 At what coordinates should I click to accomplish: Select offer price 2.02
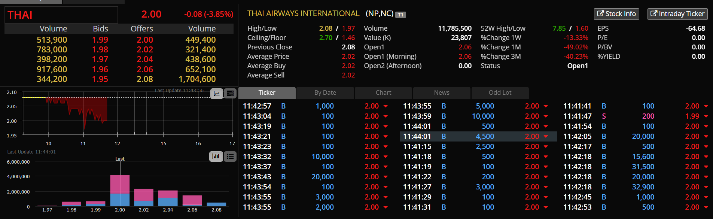click(145, 49)
